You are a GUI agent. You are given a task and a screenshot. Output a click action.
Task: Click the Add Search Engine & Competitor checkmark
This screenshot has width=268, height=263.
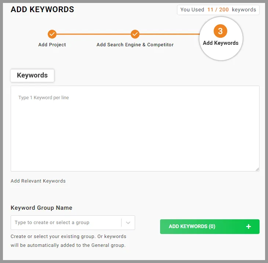(135, 34)
